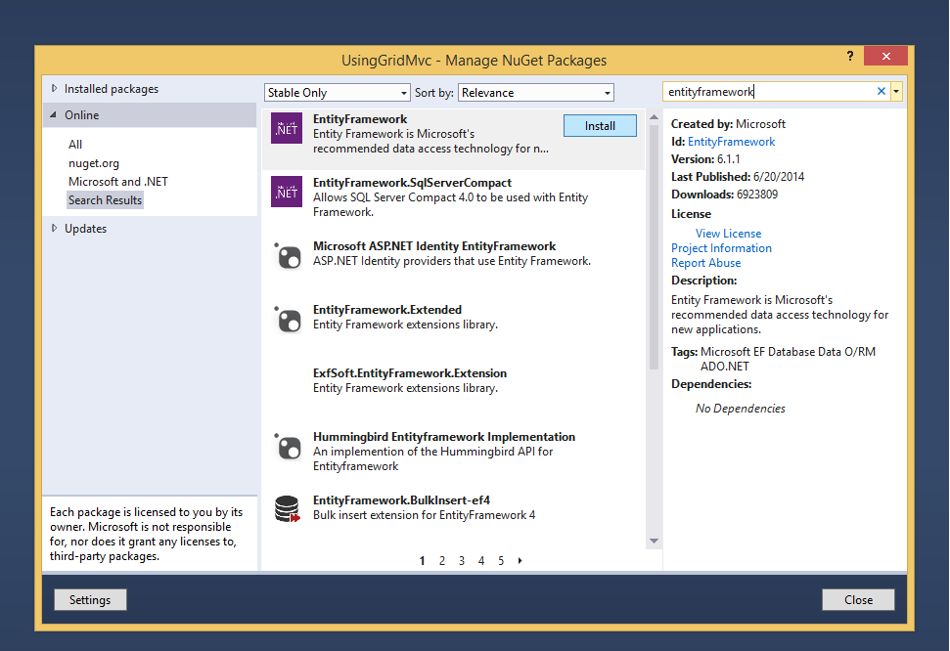The image size is (950, 651).
Task: Open the help question mark button
Action: point(850,57)
